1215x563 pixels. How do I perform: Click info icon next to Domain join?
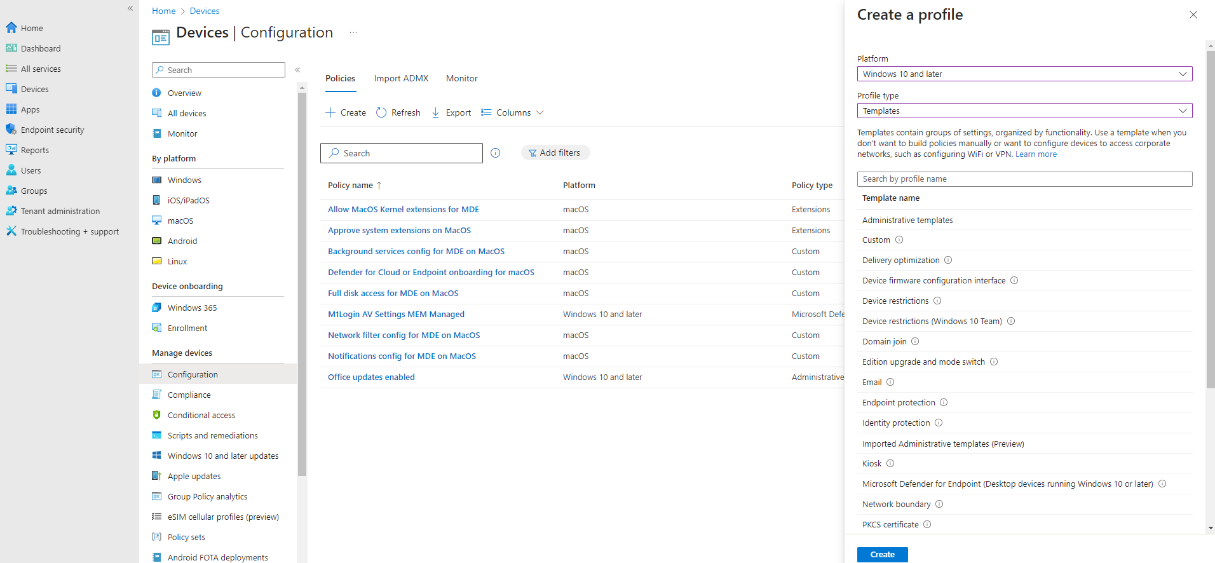tap(915, 341)
